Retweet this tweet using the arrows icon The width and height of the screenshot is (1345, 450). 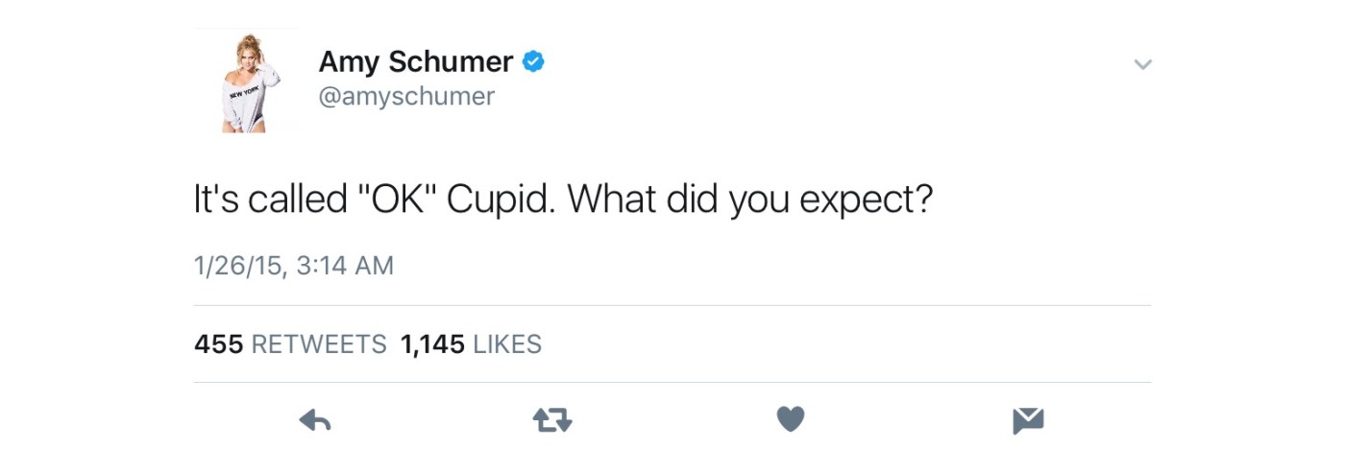(x=551, y=419)
